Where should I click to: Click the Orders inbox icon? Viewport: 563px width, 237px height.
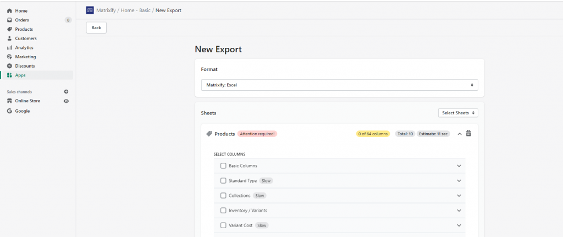coord(10,20)
